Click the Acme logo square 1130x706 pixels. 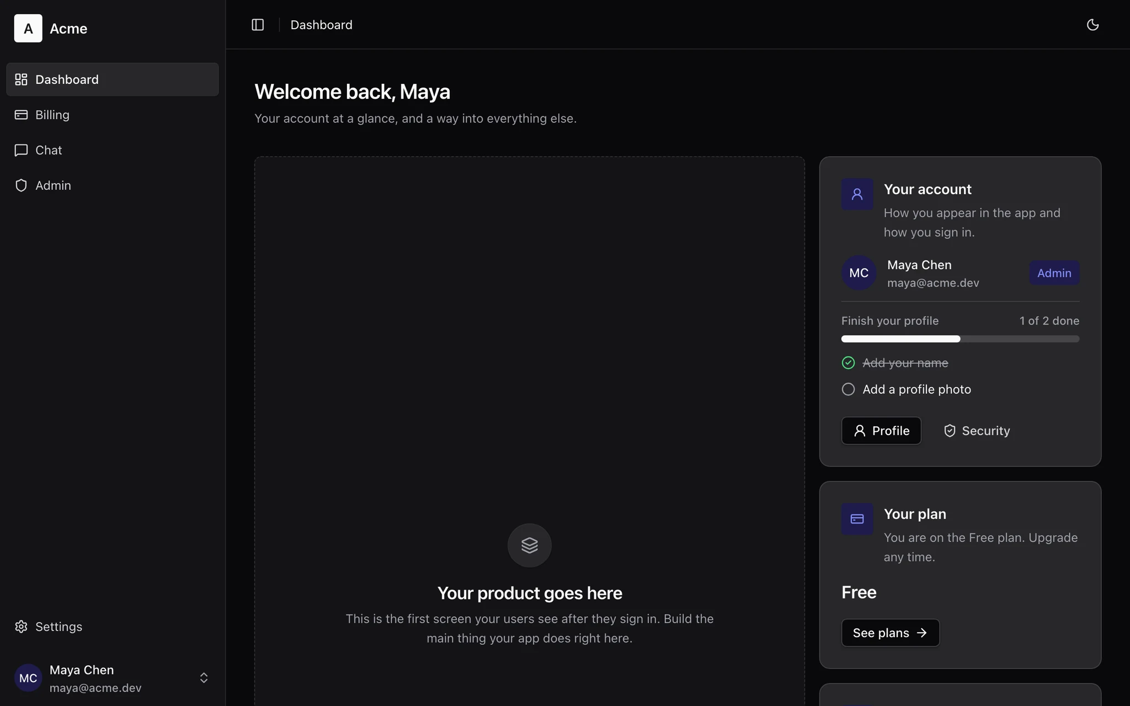point(28,28)
